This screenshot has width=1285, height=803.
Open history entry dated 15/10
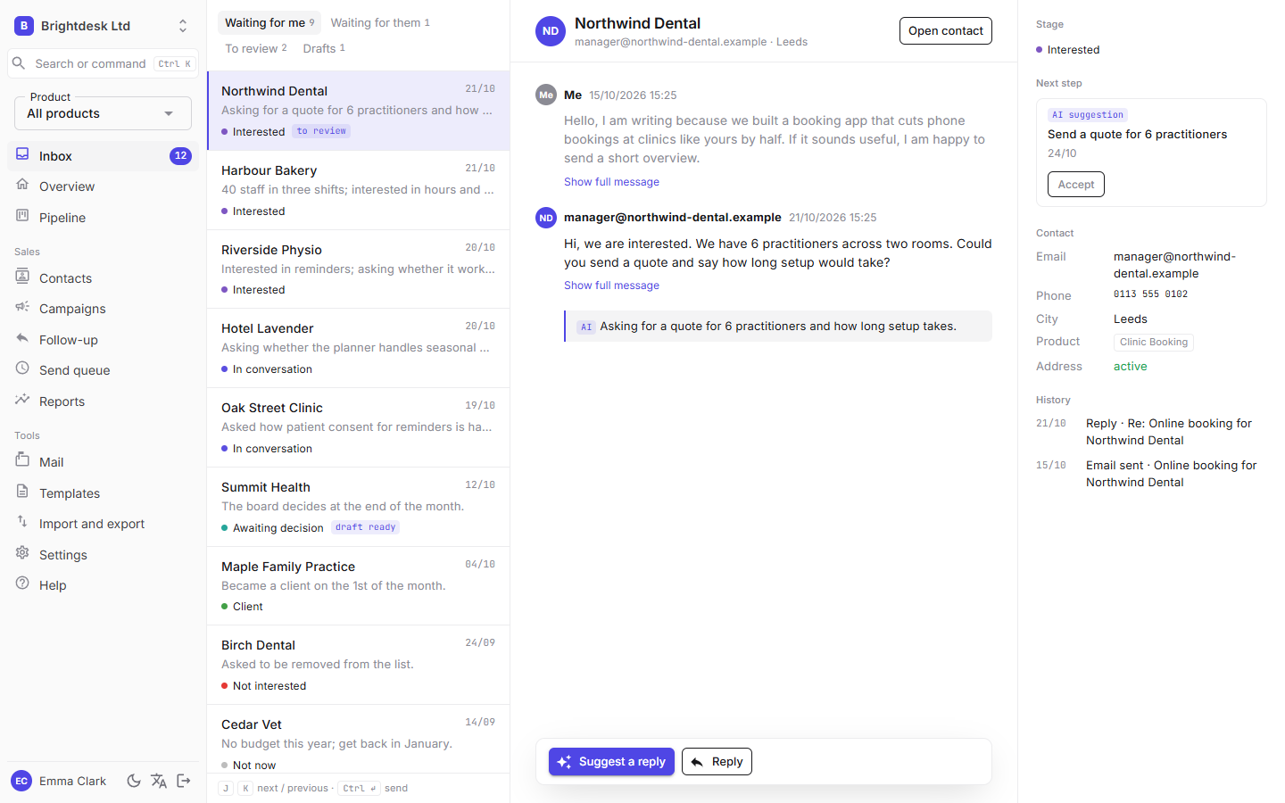[1151, 474]
